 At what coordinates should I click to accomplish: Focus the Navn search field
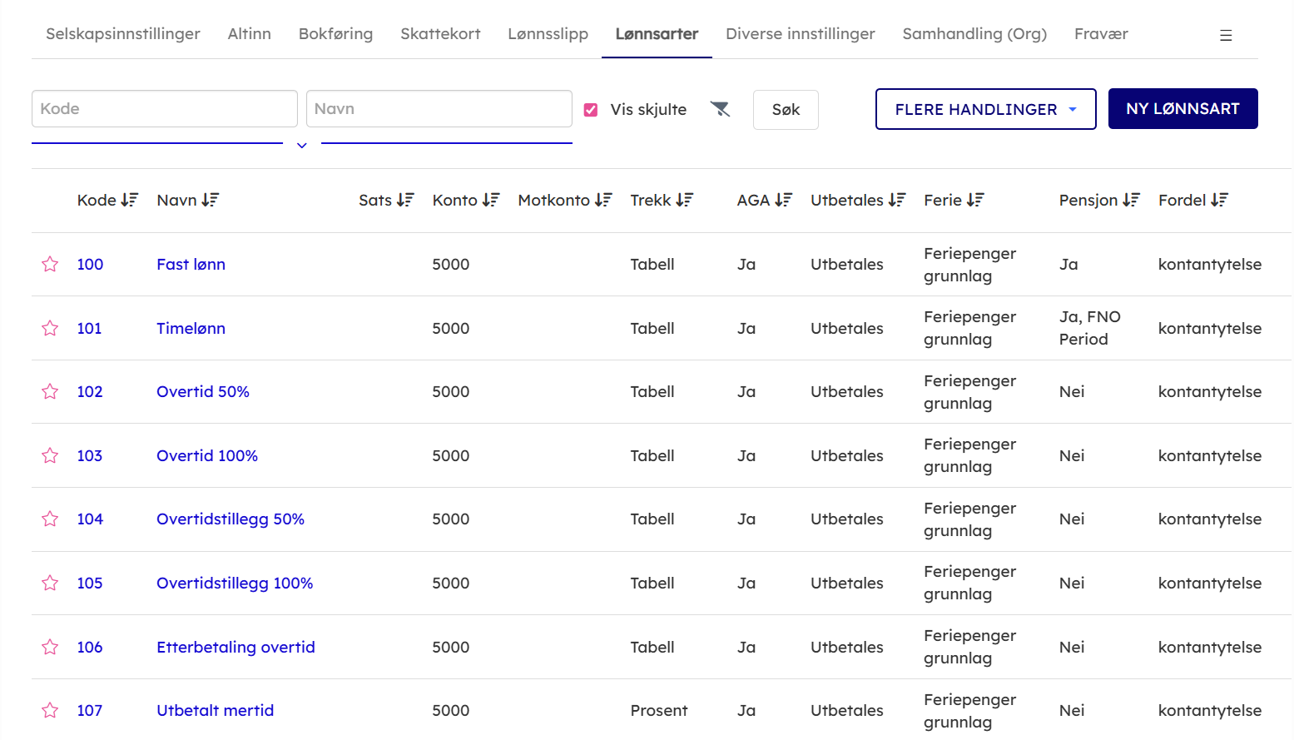439,109
